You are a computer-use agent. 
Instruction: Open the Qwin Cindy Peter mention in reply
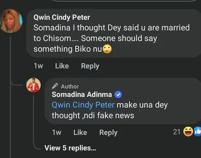(83, 105)
